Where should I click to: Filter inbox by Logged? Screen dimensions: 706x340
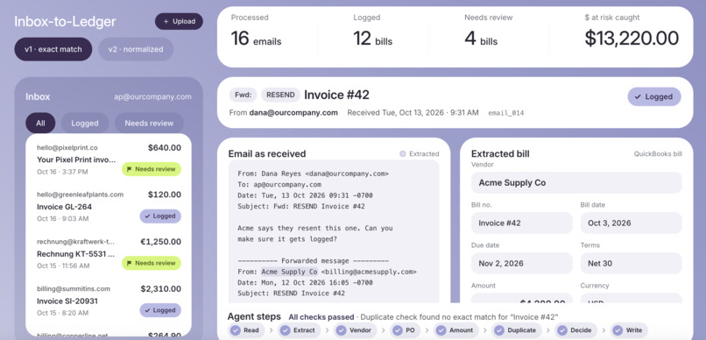[85, 123]
